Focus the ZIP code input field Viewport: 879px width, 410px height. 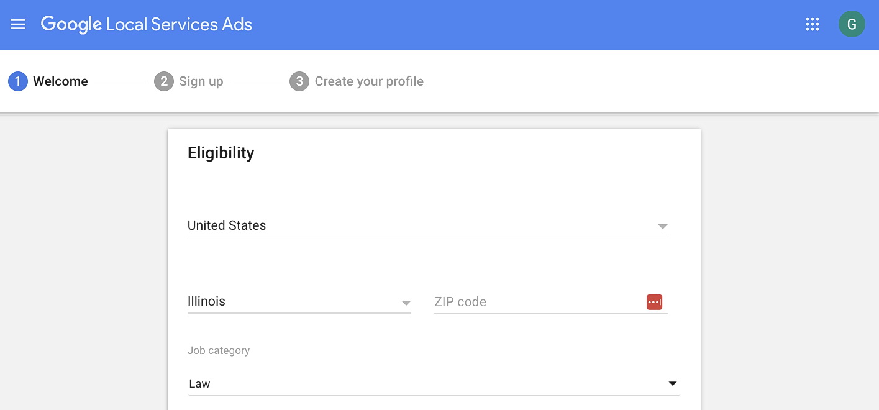(x=534, y=302)
